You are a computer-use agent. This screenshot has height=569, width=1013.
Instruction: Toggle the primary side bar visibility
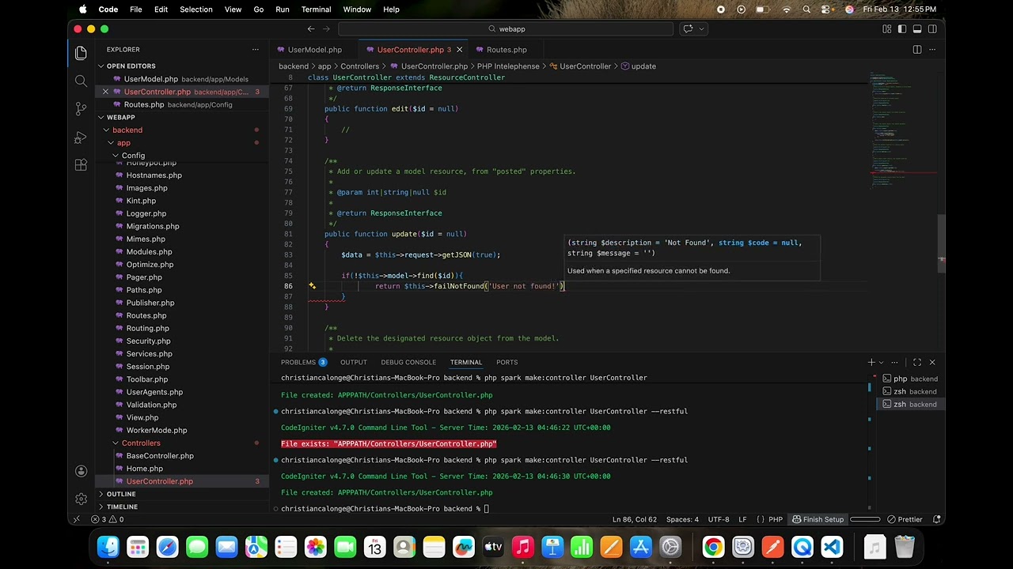902,29
